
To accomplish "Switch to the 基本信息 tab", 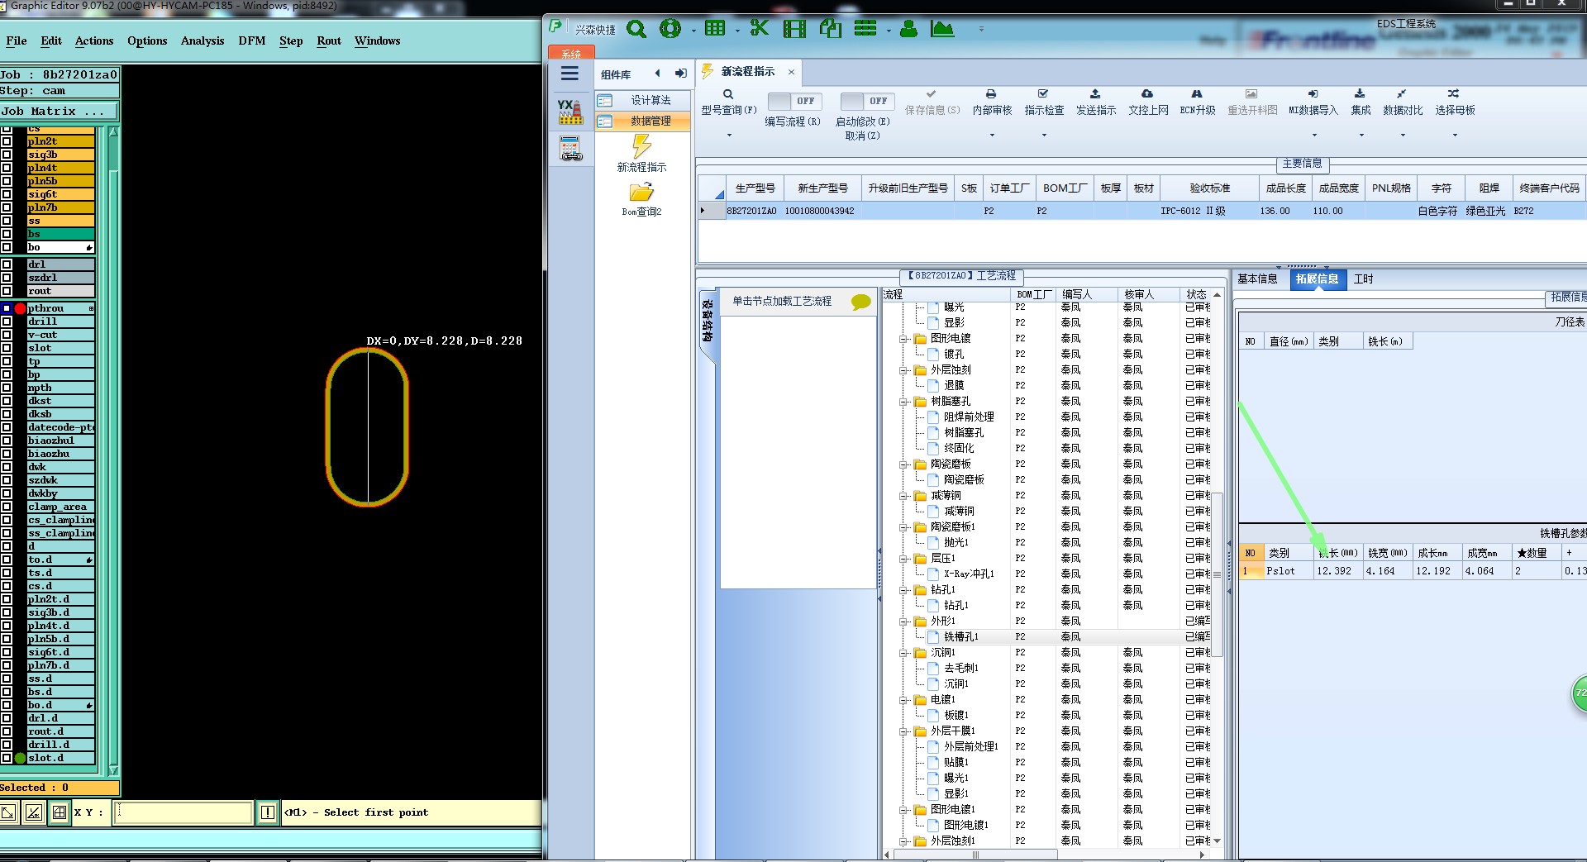I will pos(1257,279).
